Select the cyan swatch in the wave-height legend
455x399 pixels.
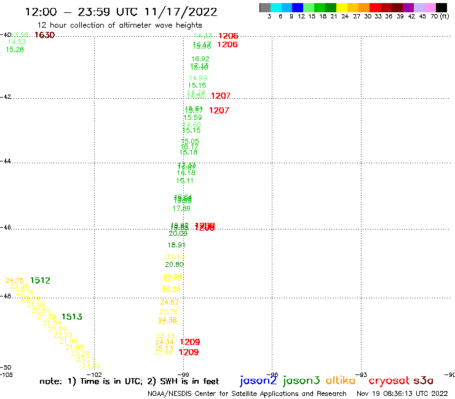(276, 7)
